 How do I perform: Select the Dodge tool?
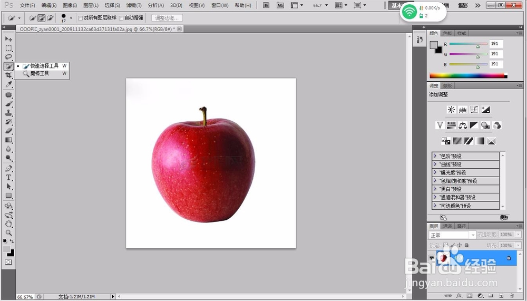point(8,158)
